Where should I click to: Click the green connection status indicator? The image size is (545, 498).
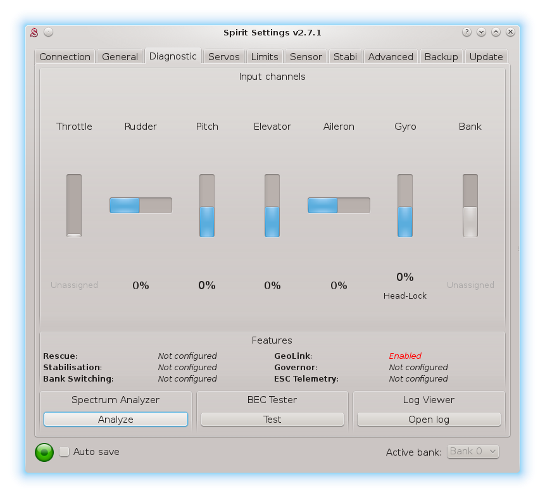tap(44, 452)
